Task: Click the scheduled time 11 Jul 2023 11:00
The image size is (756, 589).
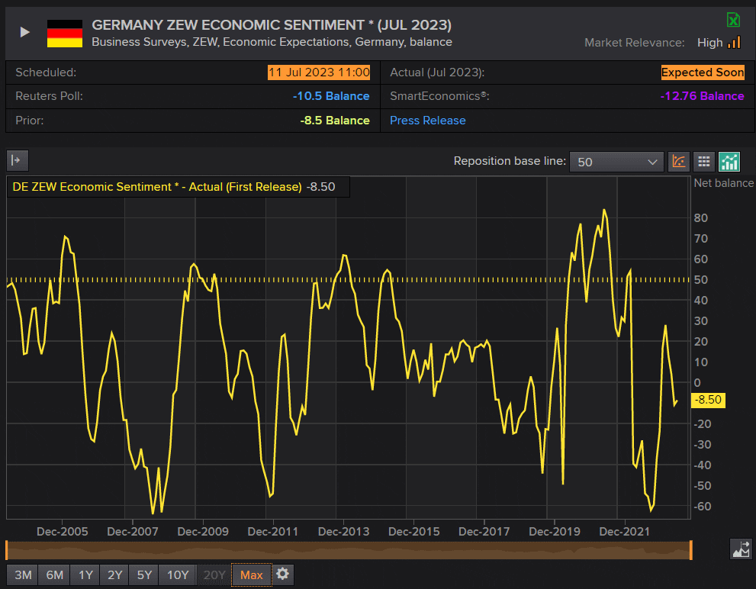Action: (319, 72)
